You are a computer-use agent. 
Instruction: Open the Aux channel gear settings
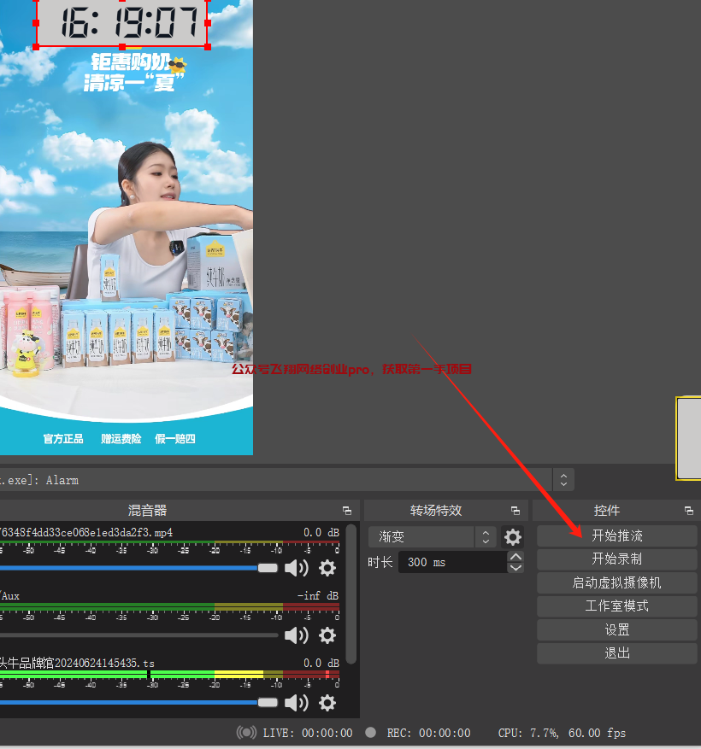point(327,635)
